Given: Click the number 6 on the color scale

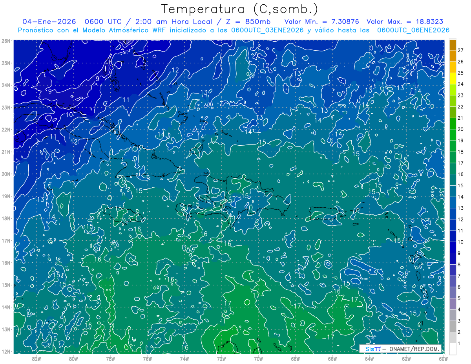Looking at the screenshot, I should coord(459,287).
